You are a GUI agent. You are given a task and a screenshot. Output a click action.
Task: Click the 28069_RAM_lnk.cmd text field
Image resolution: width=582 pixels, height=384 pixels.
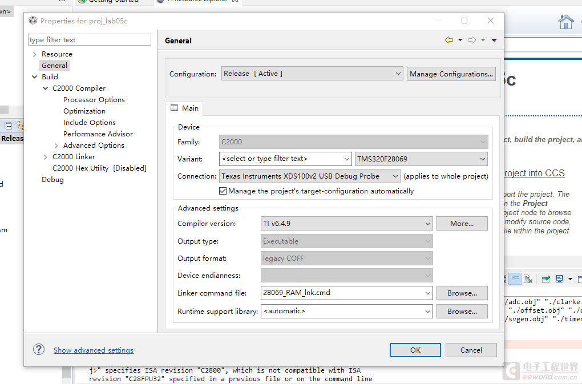click(341, 293)
